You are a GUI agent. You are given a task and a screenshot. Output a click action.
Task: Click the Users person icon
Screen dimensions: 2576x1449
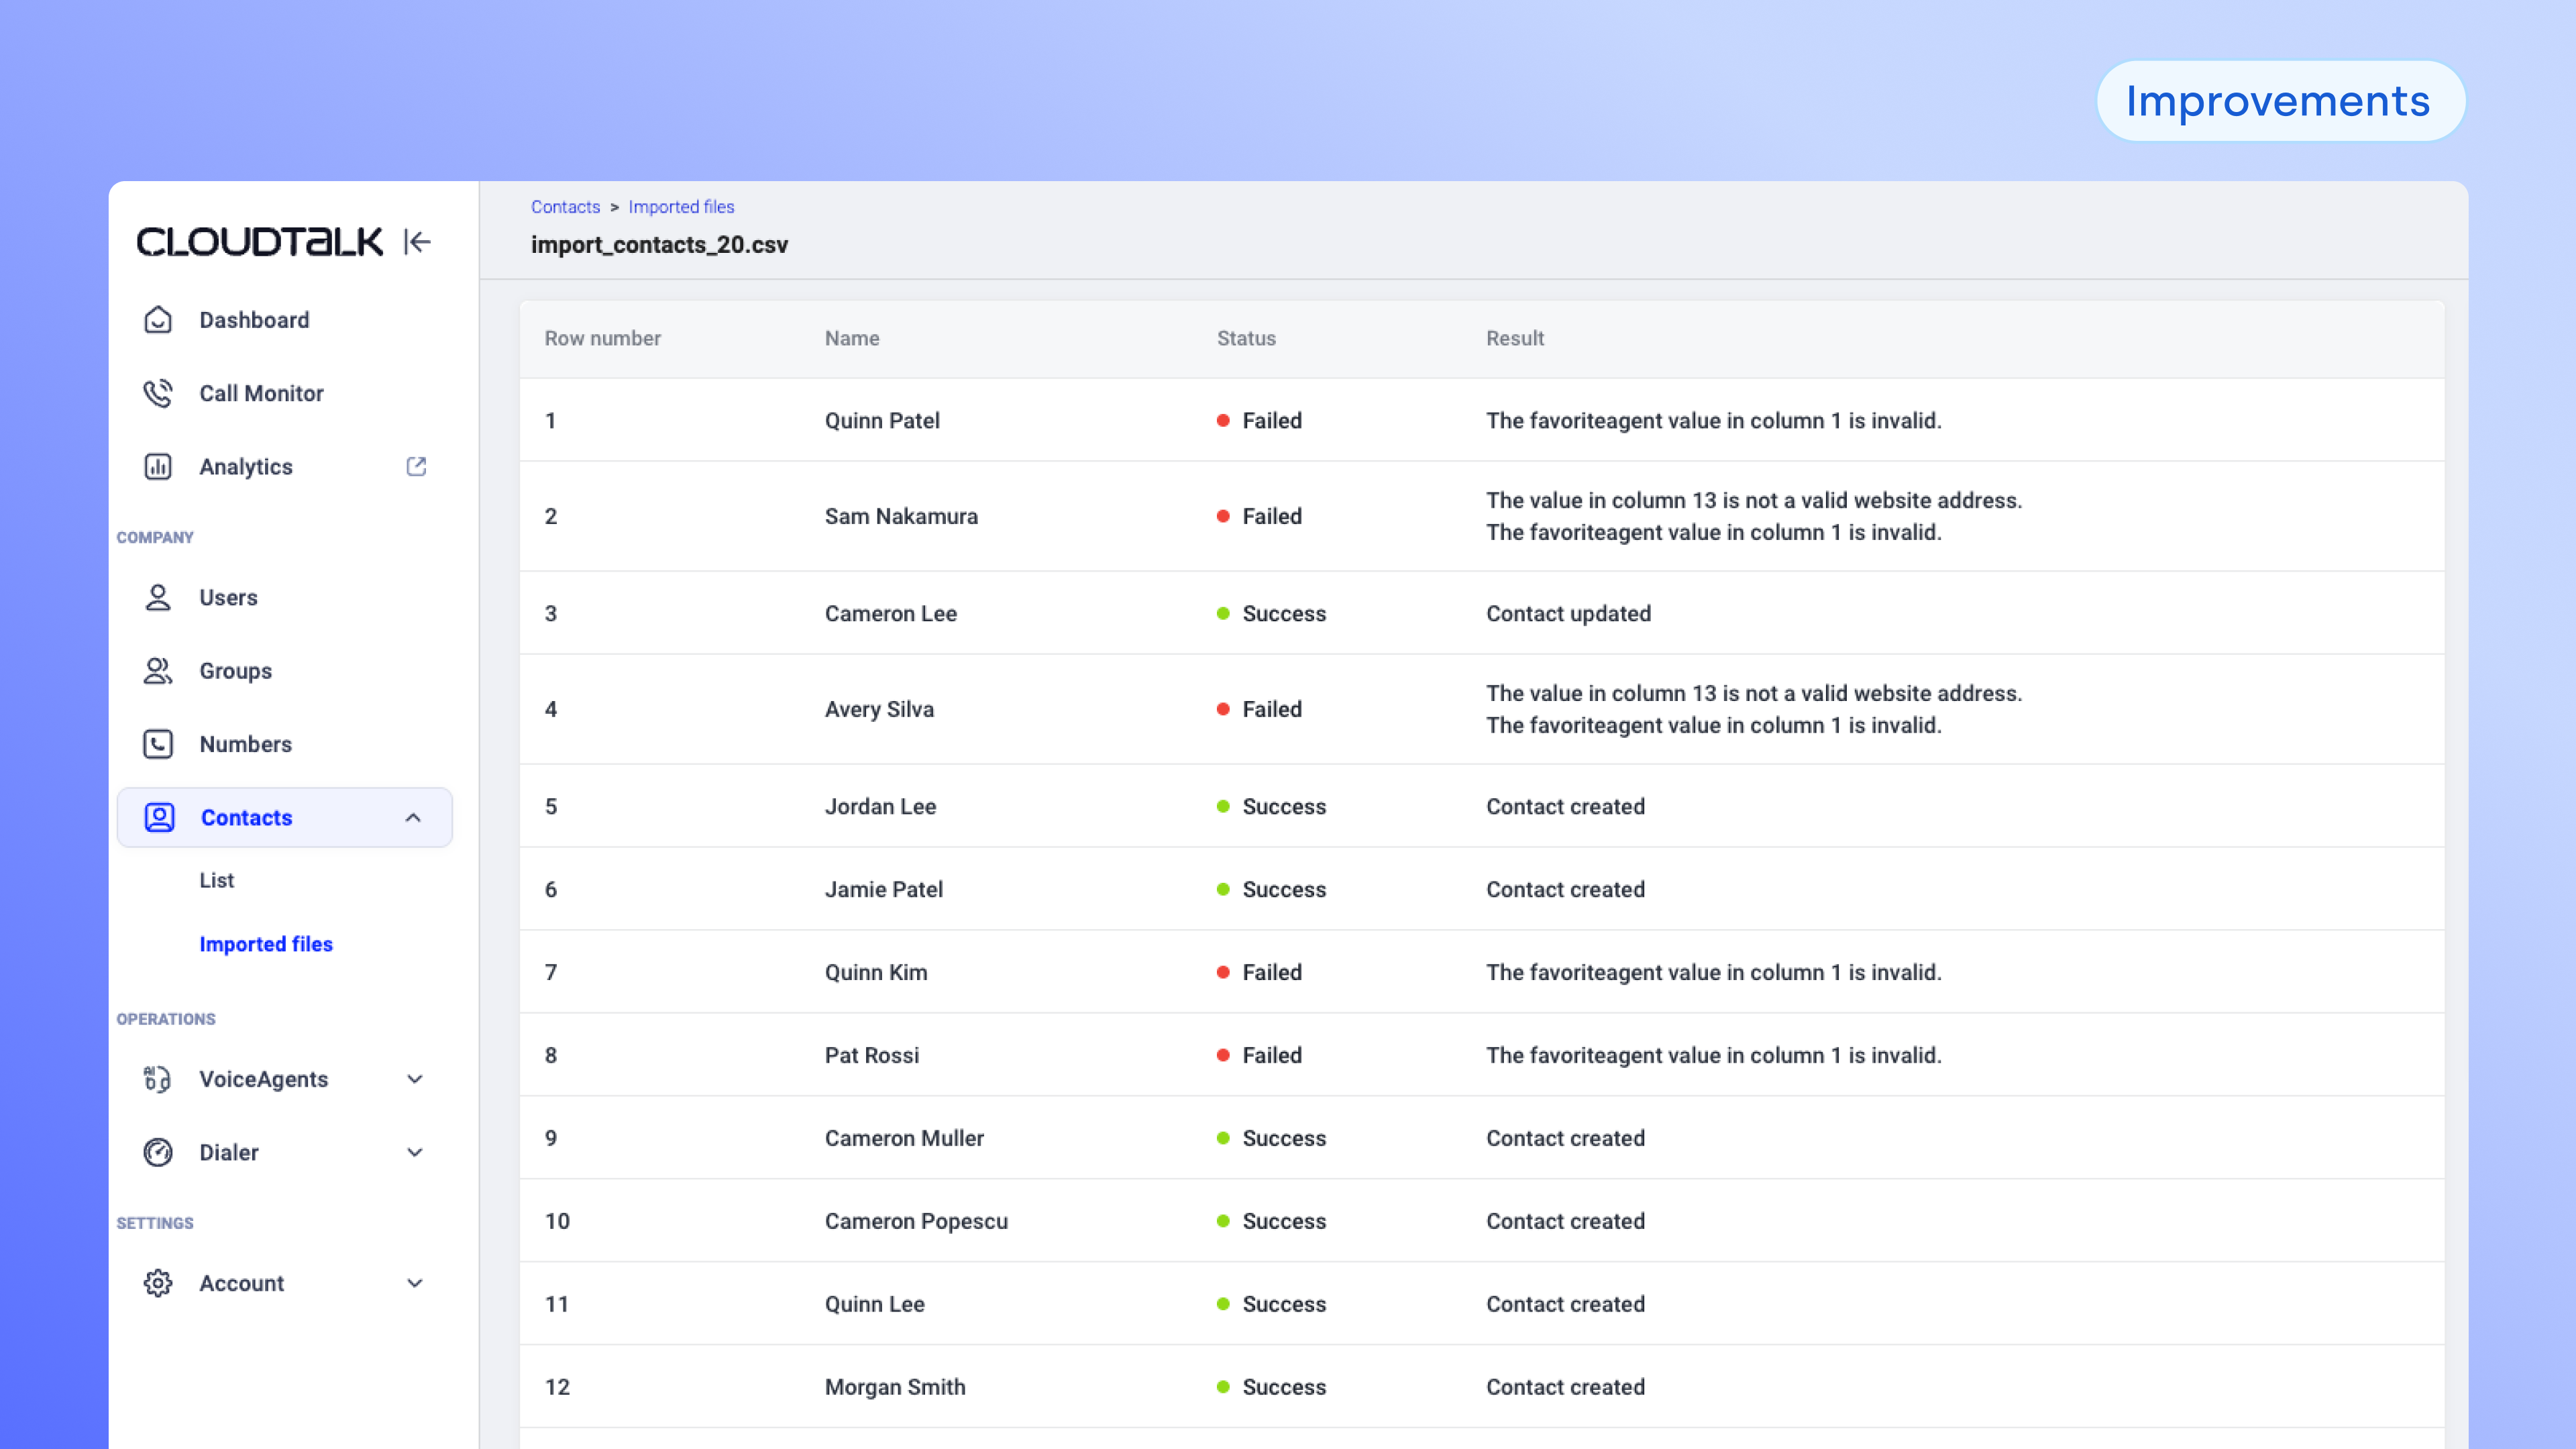(158, 597)
